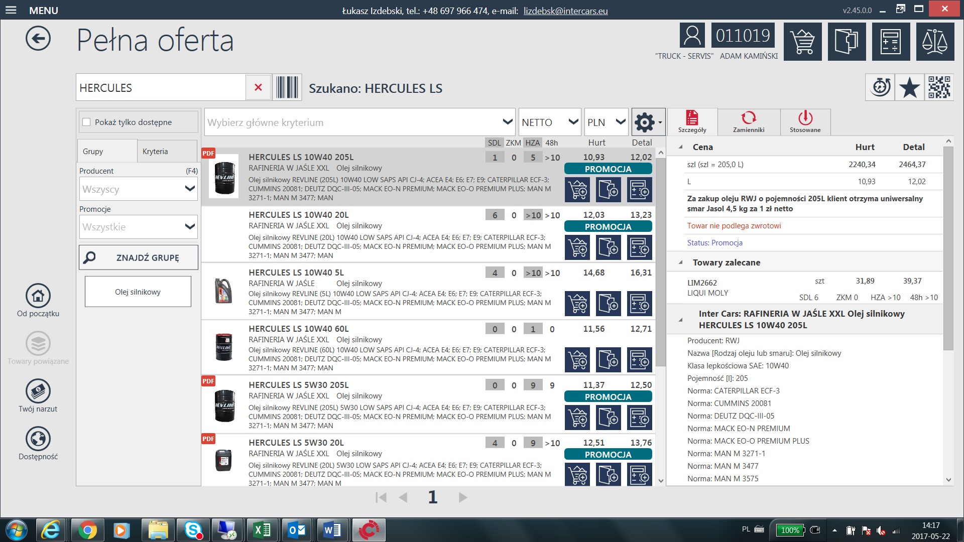Click the barcode scan icon
This screenshot has width=964, height=542.
[287, 87]
